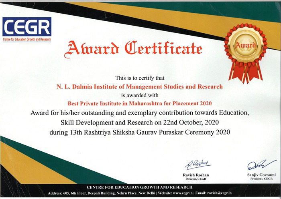Select the 'is awarded with' text
Viewport: 281px width, 199px height.
(139, 95)
